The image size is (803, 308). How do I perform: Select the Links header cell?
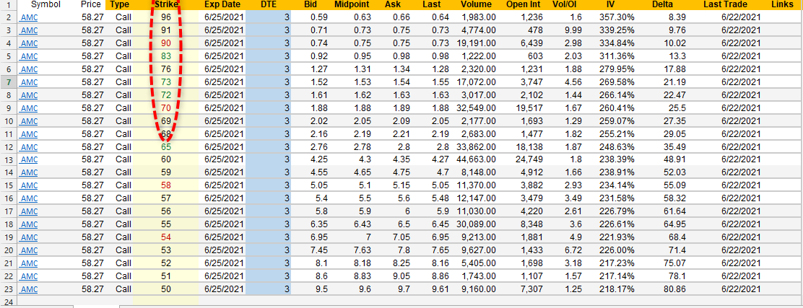[784, 4]
